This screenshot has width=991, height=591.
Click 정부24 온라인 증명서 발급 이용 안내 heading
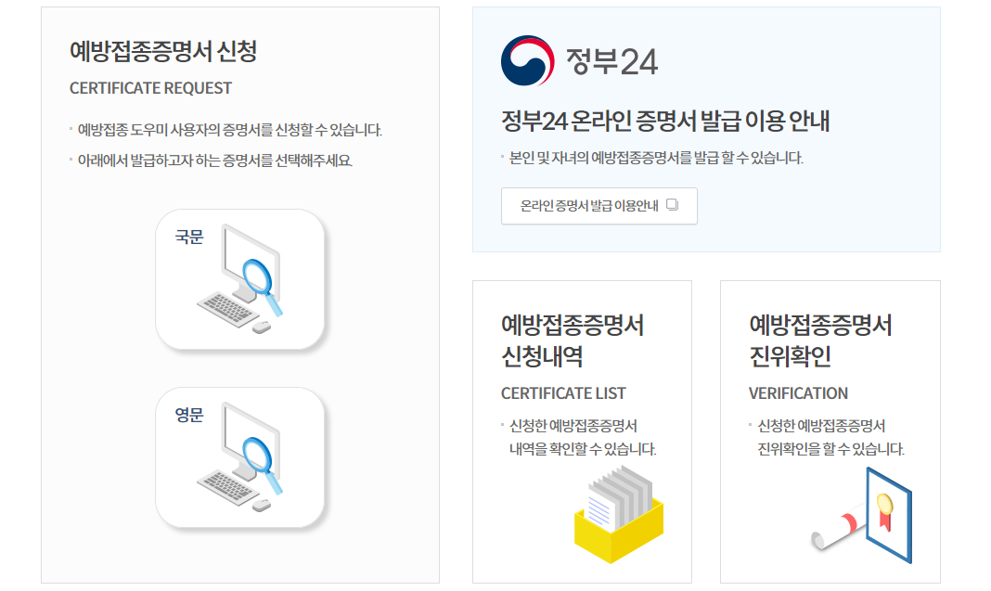point(665,121)
